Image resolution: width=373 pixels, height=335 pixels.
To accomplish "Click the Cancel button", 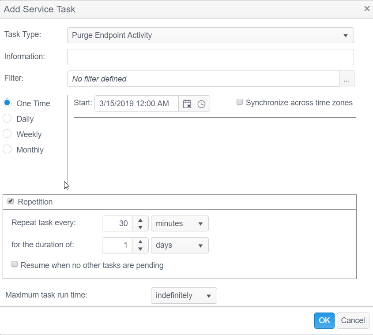I will click(x=353, y=320).
